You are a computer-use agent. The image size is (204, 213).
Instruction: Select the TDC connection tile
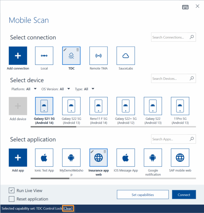click(x=71, y=56)
